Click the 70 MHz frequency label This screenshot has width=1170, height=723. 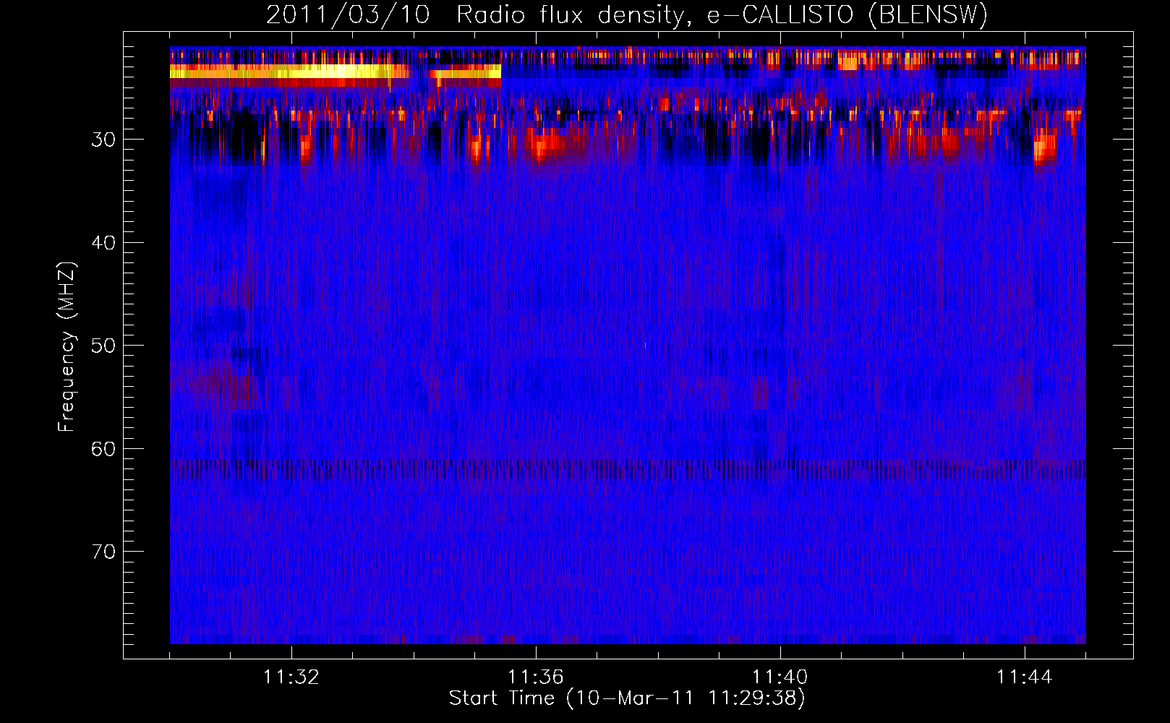pos(103,552)
